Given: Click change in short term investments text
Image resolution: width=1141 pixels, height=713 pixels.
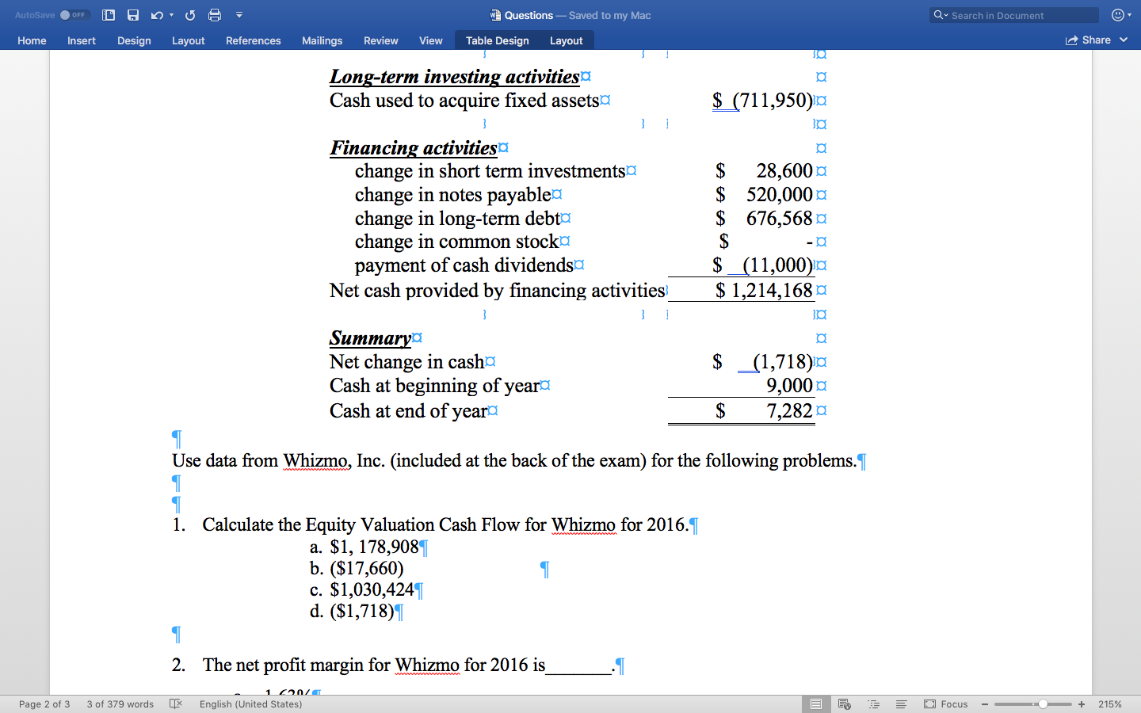Looking at the screenshot, I should click(490, 171).
